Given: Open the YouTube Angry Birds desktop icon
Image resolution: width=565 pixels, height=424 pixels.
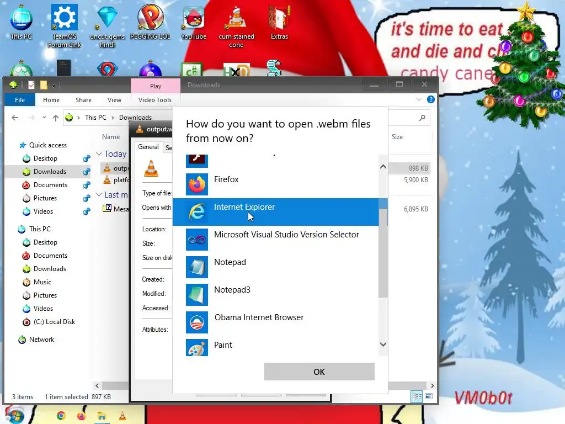Looking at the screenshot, I should click(194, 22).
